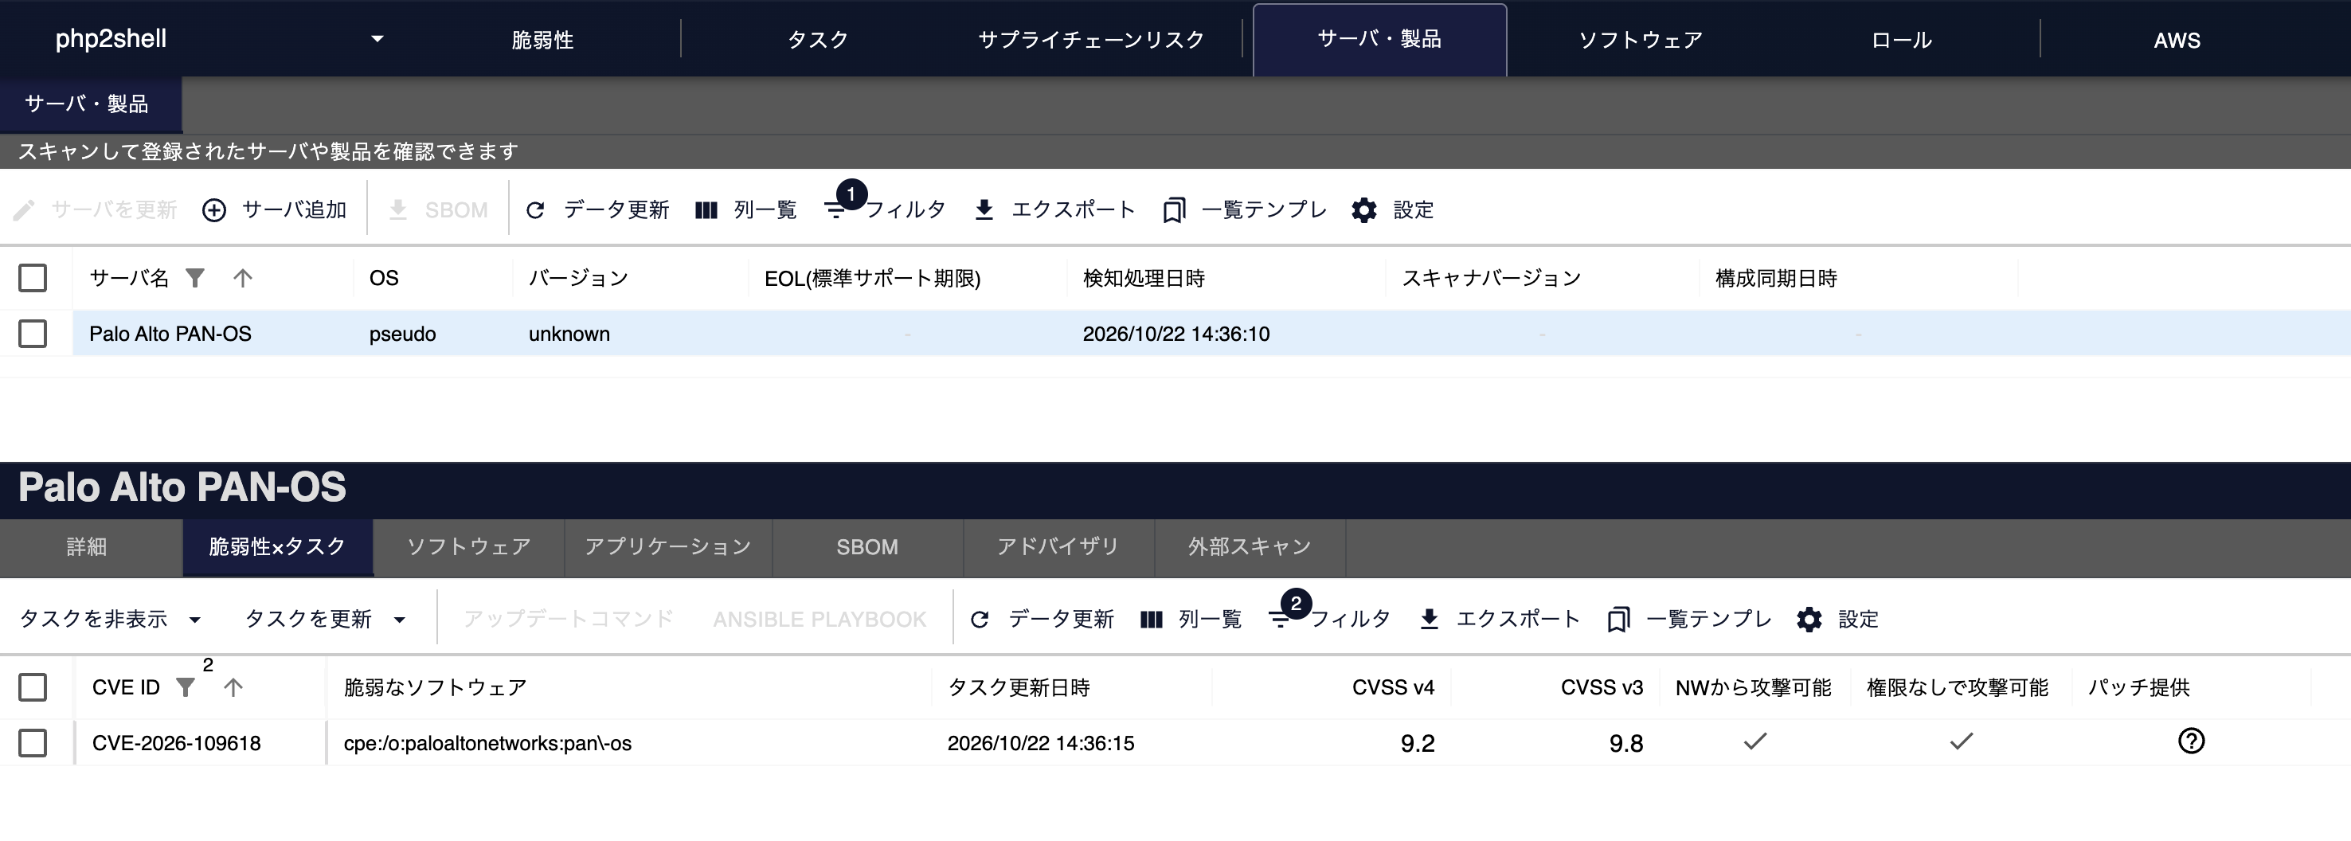Image resolution: width=2351 pixels, height=841 pixels.
Task: Switch to the 脆弱性 top navigation tab
Action: pyautogui.click(x=542, y=39)
